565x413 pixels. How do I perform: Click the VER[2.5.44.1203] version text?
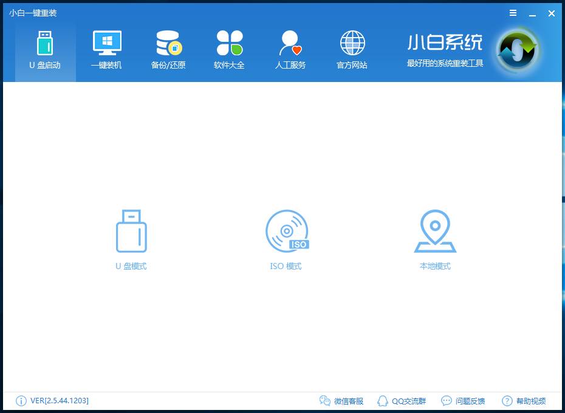pyautogui.click(x=60, y=401)
